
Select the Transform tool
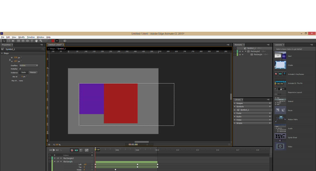click(9, 41)
